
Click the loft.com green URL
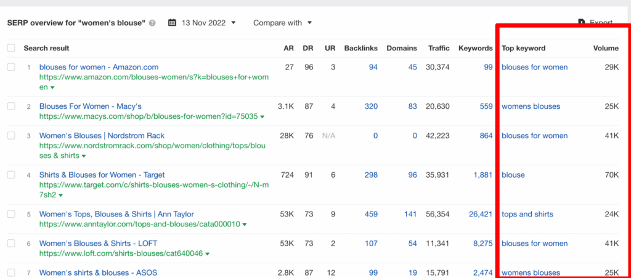pyautogui.click(x=121, y=253)
